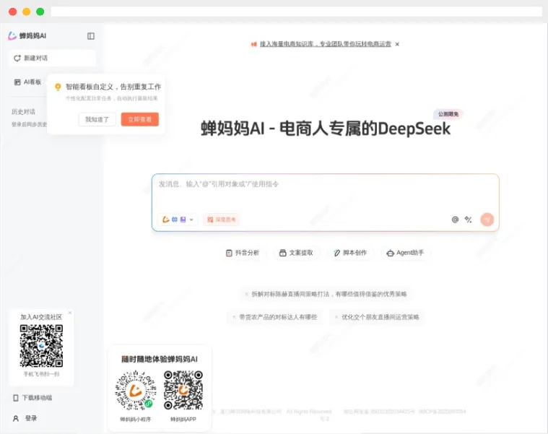The image size is (548, 434).
Task: Click the round orange send button
Action: coord(487,220)
